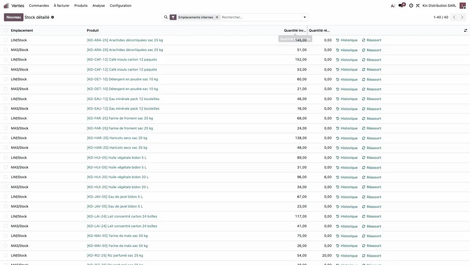Click the pager text 1-40 / 40
Image resolution: width=470 pixels, height=265 pixels.
coord(441,17)
